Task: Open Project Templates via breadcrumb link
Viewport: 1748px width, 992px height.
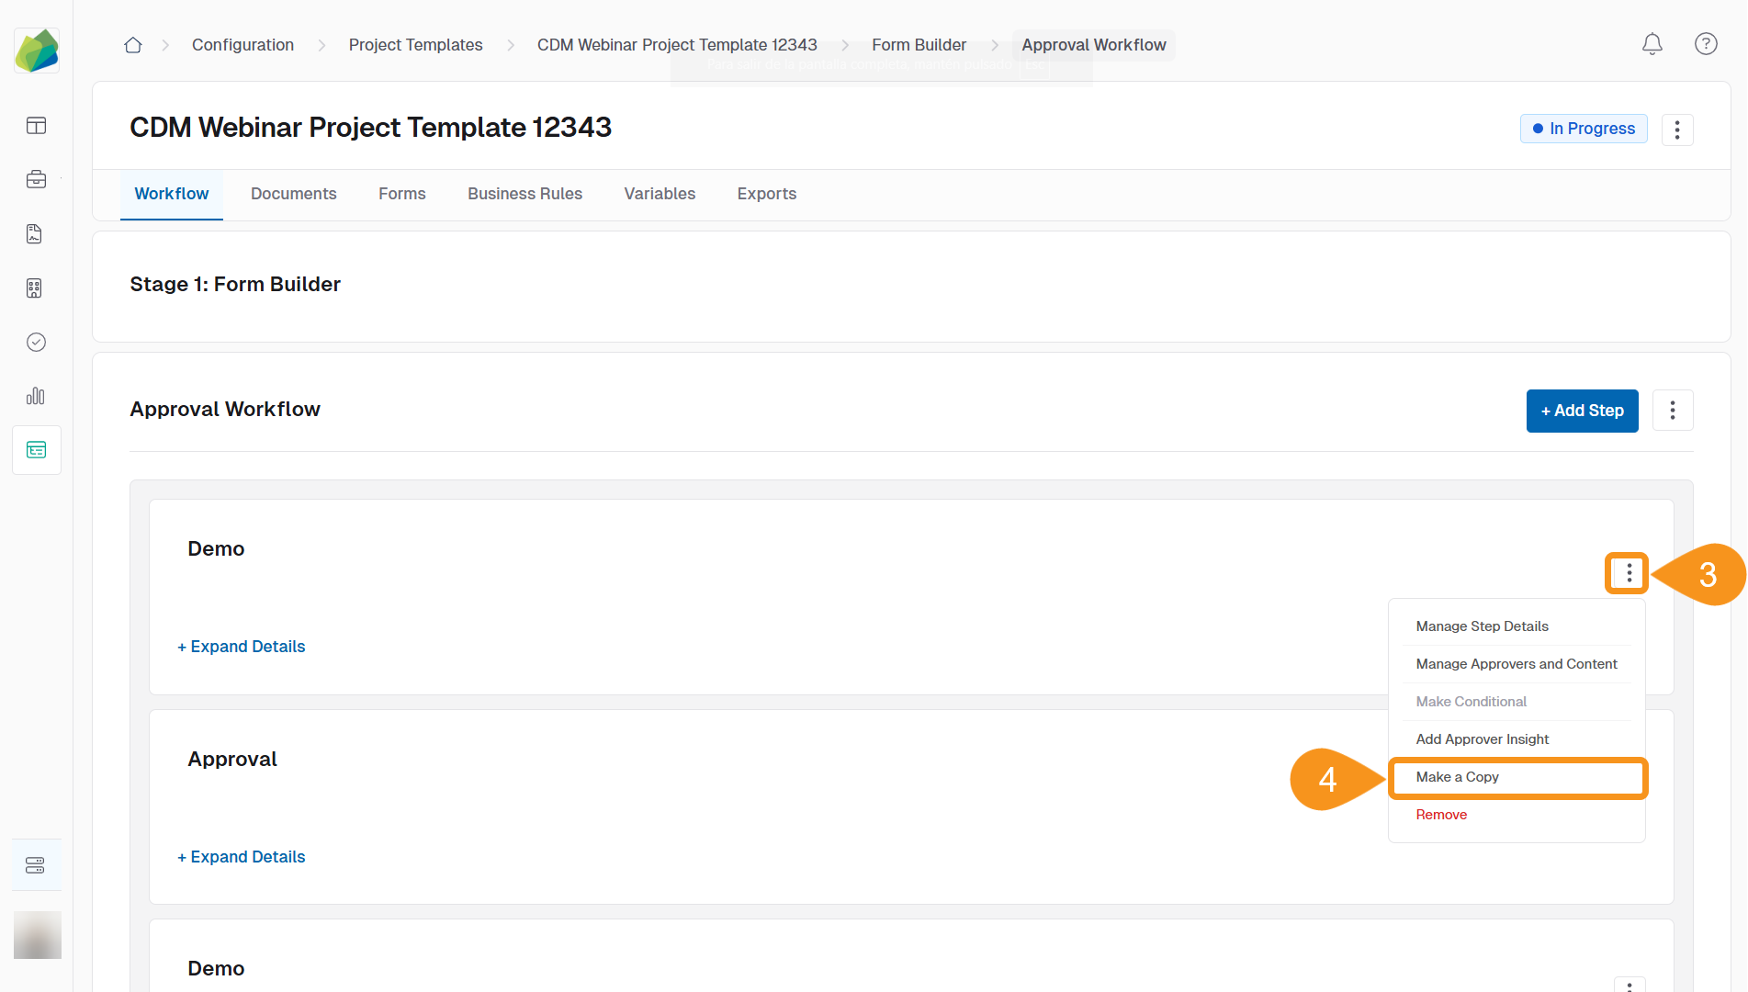Action: pos(415,44)
